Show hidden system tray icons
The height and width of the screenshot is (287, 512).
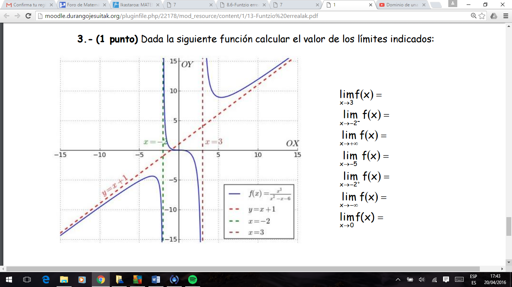[398, 280]
